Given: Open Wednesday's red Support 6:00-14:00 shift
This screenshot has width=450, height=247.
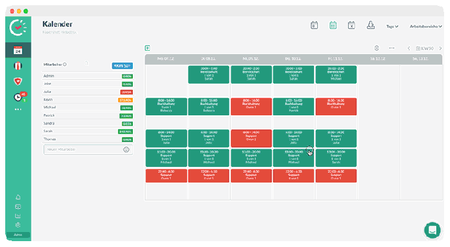Looking at the screenshot, I should (x=251, y=138).
